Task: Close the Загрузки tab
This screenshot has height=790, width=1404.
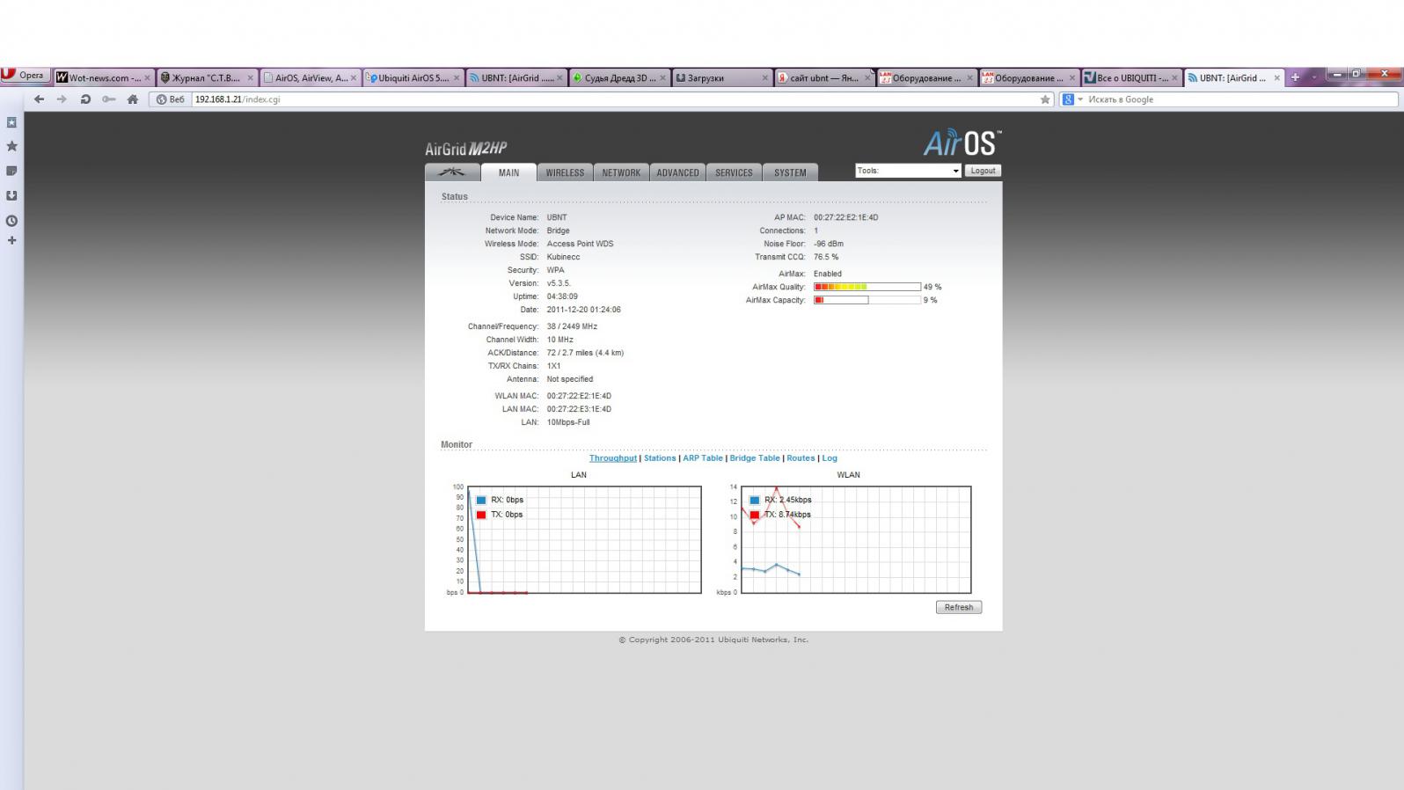Action: tap(764, 77)
